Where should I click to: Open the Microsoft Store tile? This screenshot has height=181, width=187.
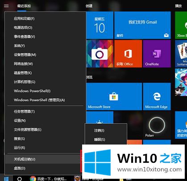[114, 97]
